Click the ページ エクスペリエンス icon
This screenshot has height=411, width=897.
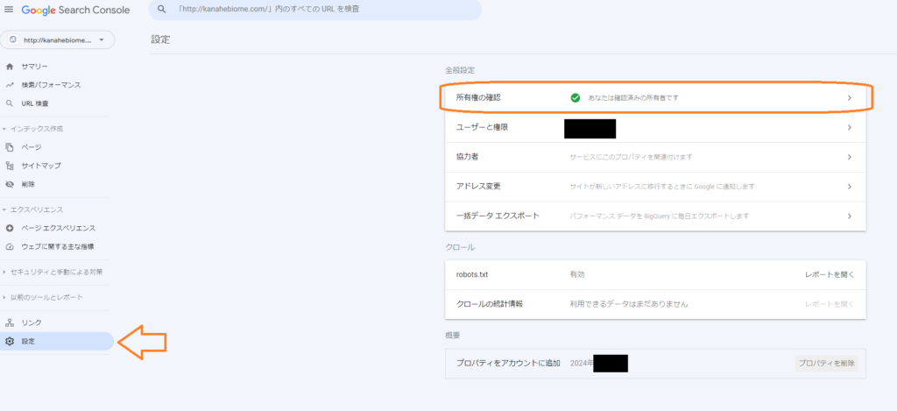tap(10, 228)
